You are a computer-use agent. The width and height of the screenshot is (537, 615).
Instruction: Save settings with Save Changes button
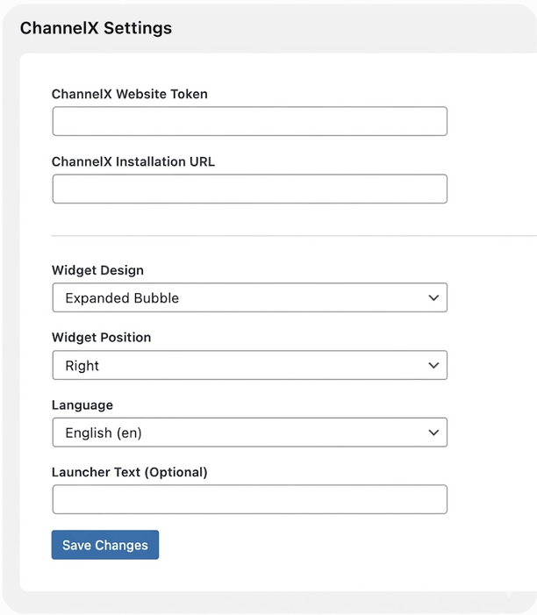pos(105,545)
